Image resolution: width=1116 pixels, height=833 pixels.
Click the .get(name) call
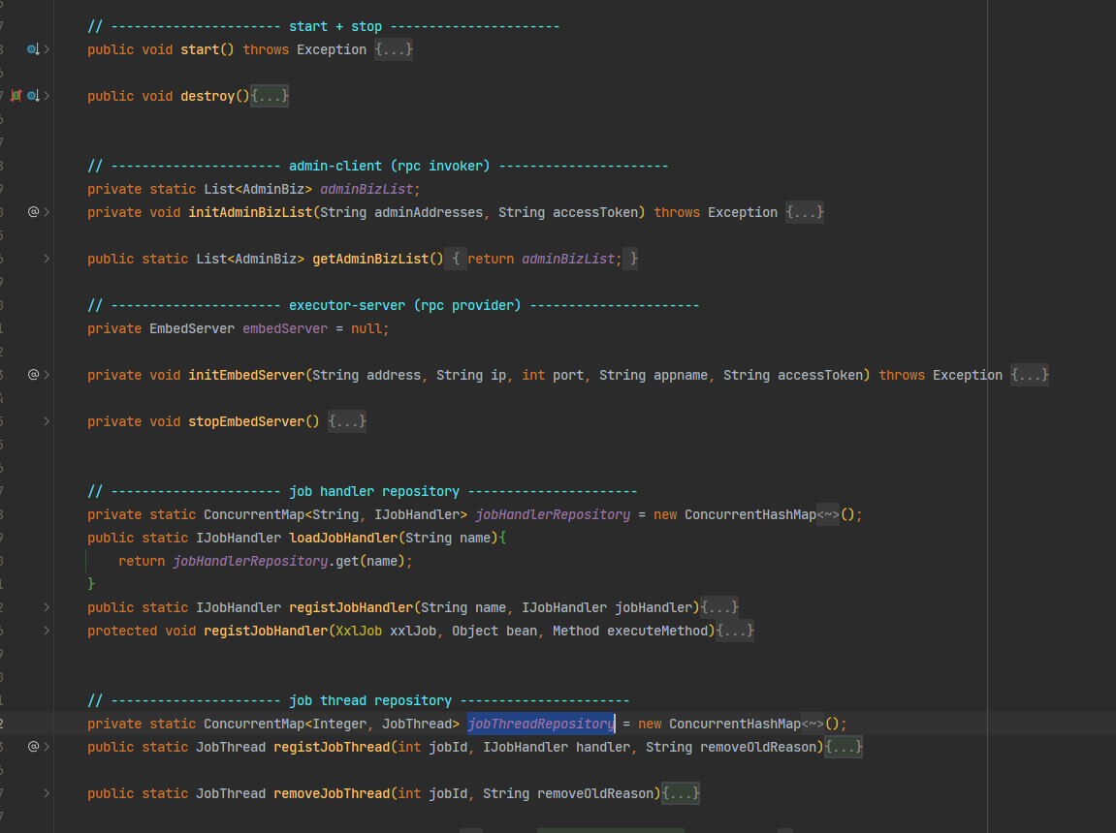(x=367, y=561)
